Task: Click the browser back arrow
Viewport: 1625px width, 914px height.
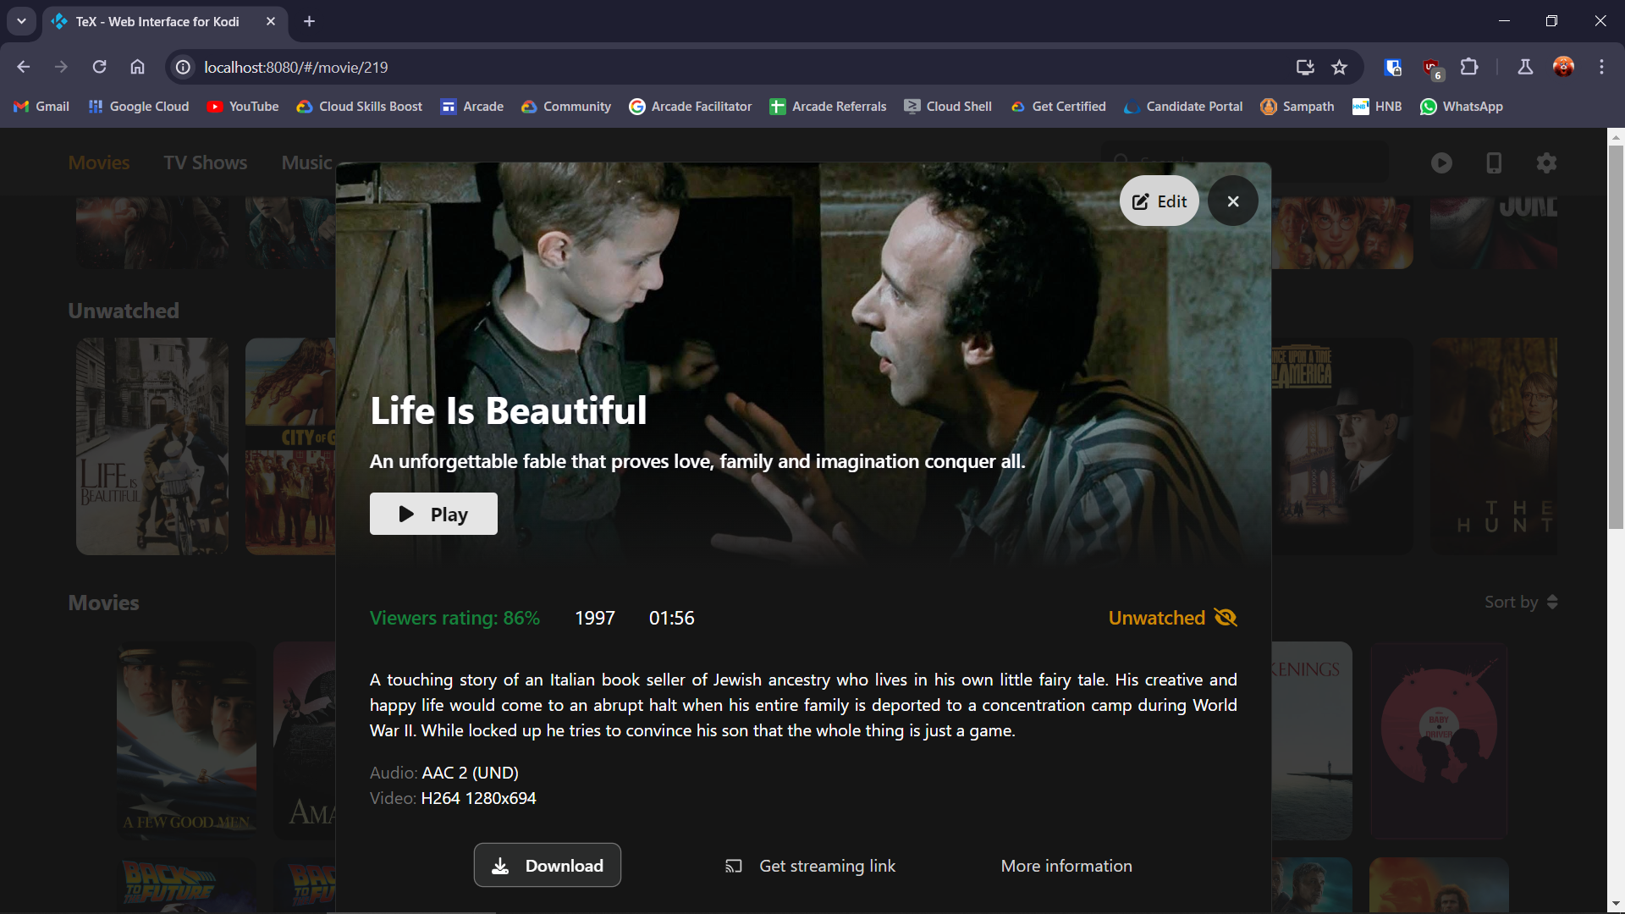Action: (x=24, y=67)
